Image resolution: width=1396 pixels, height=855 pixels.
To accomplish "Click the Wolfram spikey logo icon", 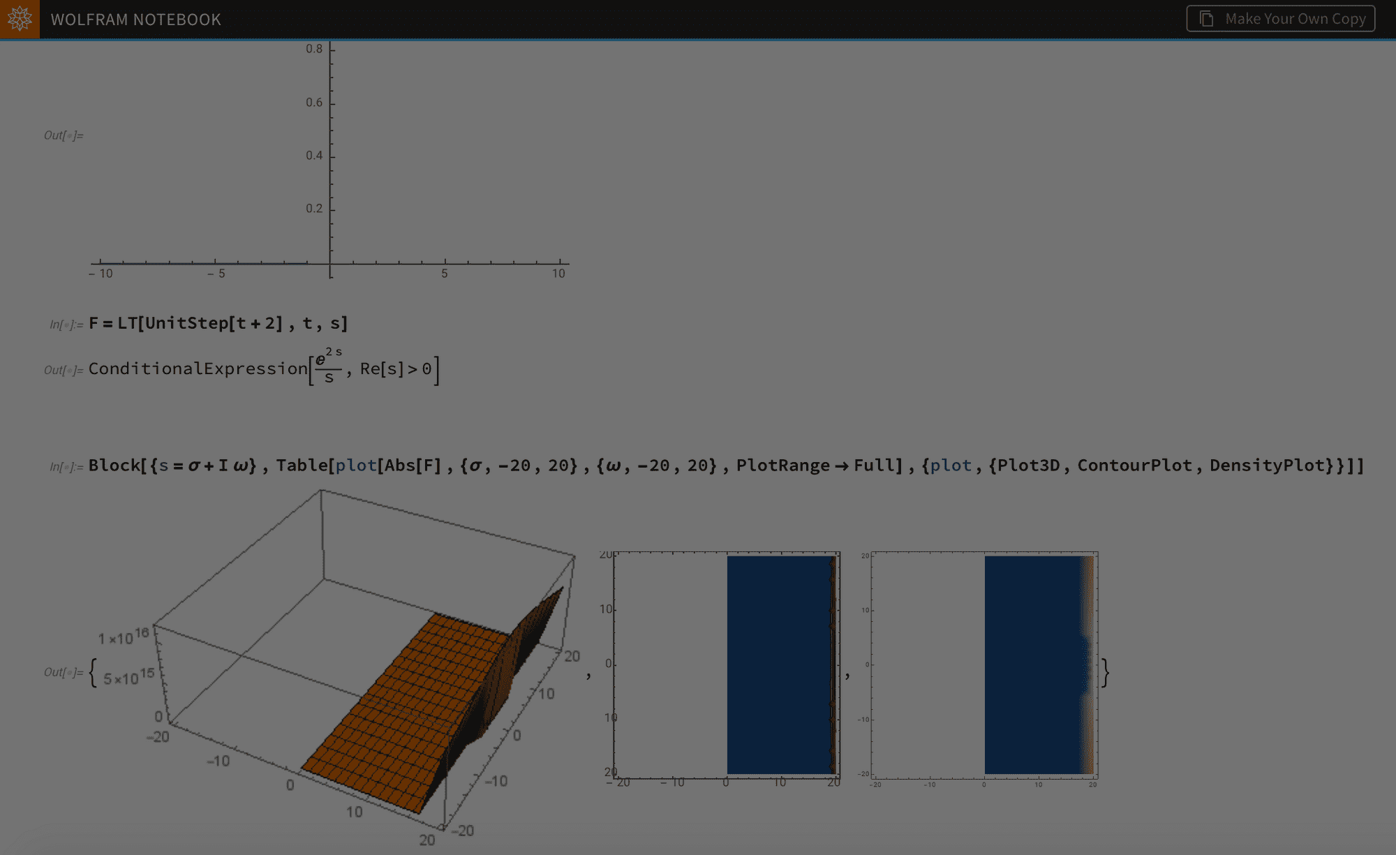I will point(20,19).
